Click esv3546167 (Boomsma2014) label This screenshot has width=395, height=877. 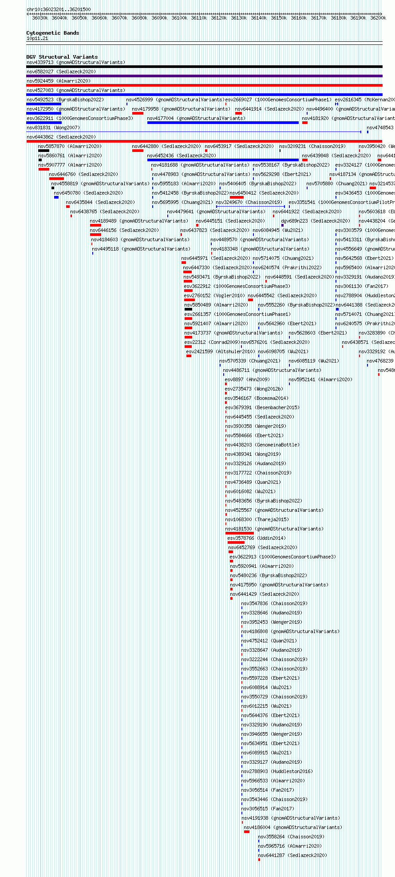tap(257, 398)
